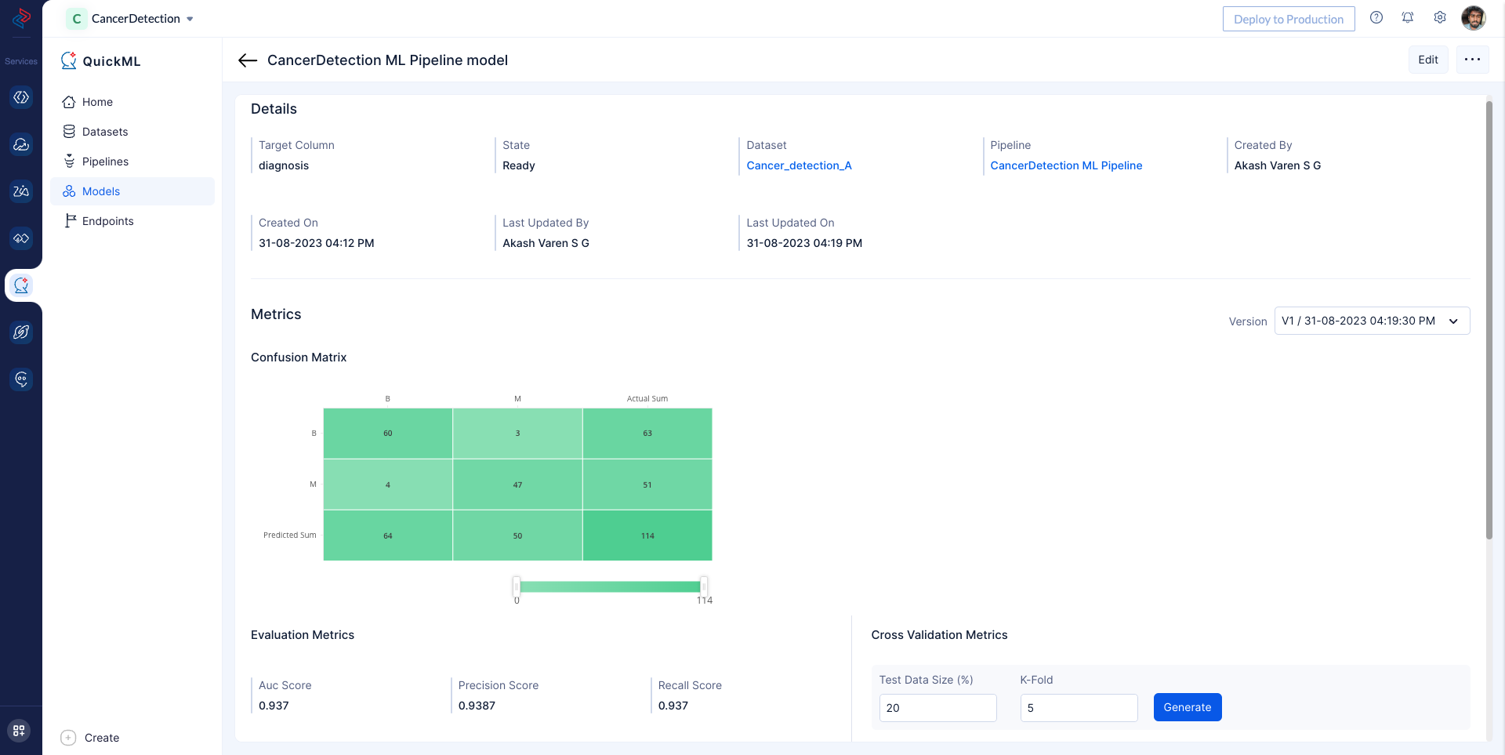Open Pipelines in the sidebar
The image size is (1505, 755).
click(x=105, y=162)
